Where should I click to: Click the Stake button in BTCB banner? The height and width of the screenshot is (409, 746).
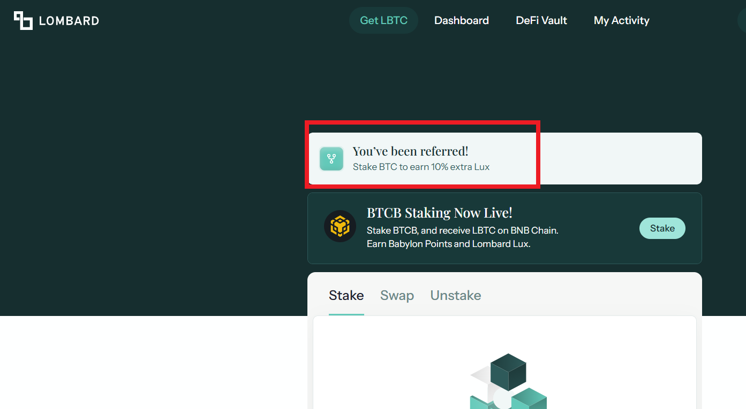tap(662, 228)
